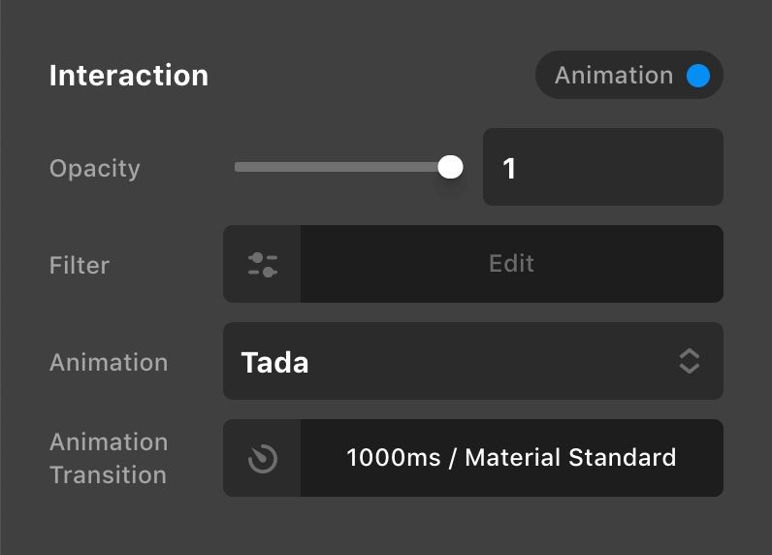The width and height of the screenshot is (772, 555).
Task: Click the left end of the Opacity slider
Action: coord(239,167)
